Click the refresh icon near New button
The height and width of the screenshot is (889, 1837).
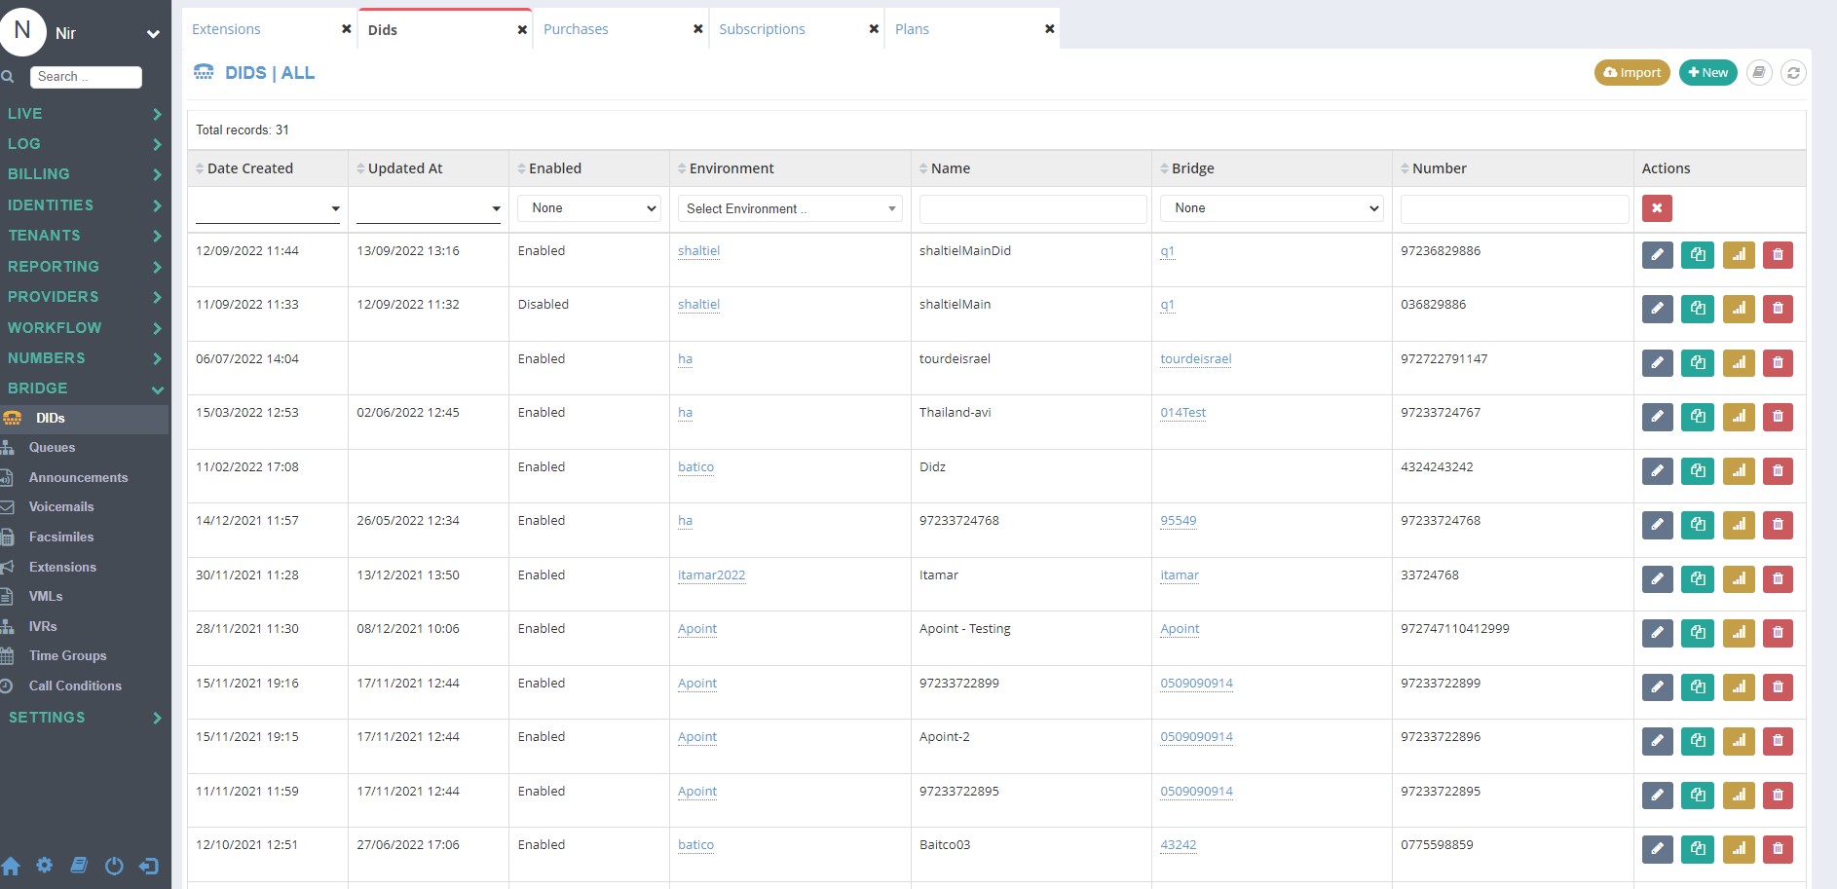pos(1793,73)
